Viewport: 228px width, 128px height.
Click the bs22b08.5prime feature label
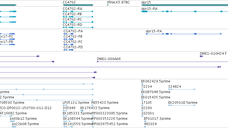point(25,124)
